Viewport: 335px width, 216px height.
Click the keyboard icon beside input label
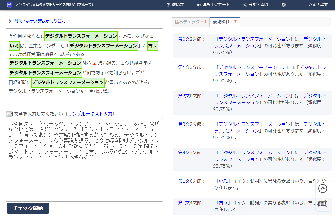click(9, 114)
